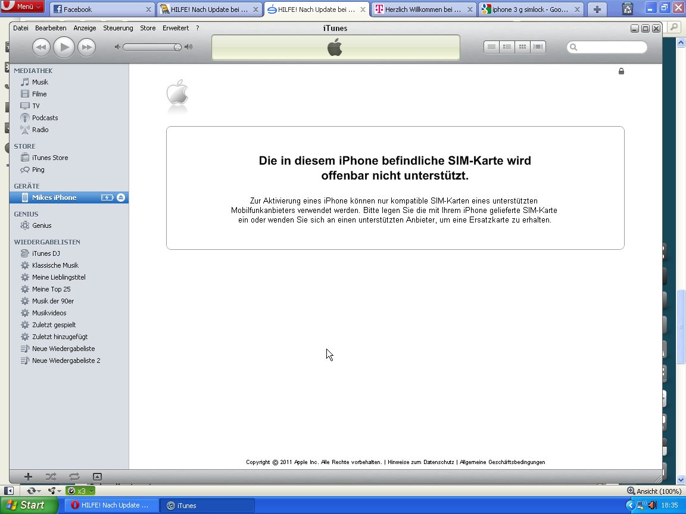Click the iTunes volume slider
Viewport: 686px width, 514px height.
click(x=153, y=47)
